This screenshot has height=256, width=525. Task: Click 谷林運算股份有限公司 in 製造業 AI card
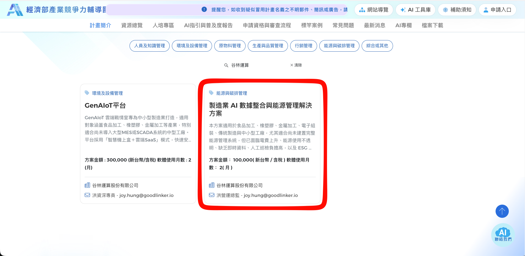(240, 185)
